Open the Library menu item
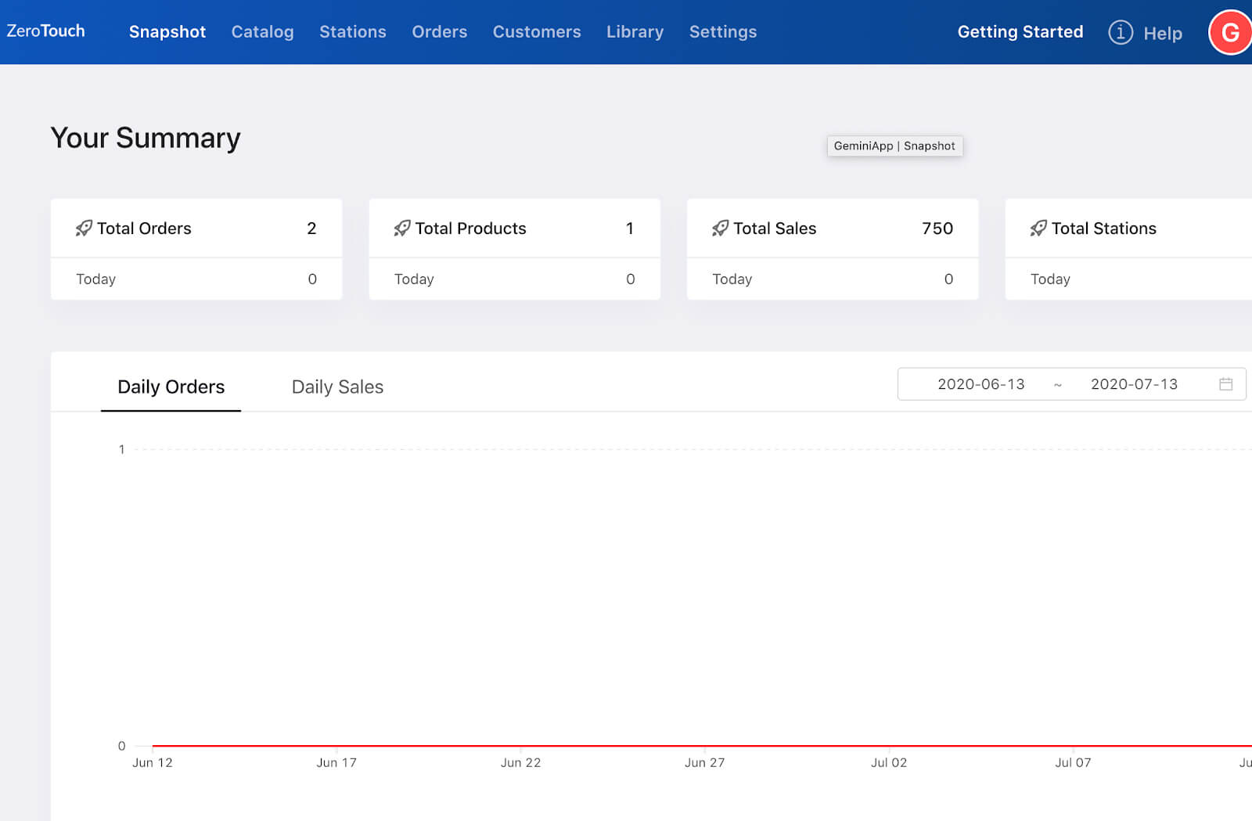Screen dimensions: 1252x821 coord(635,31)
